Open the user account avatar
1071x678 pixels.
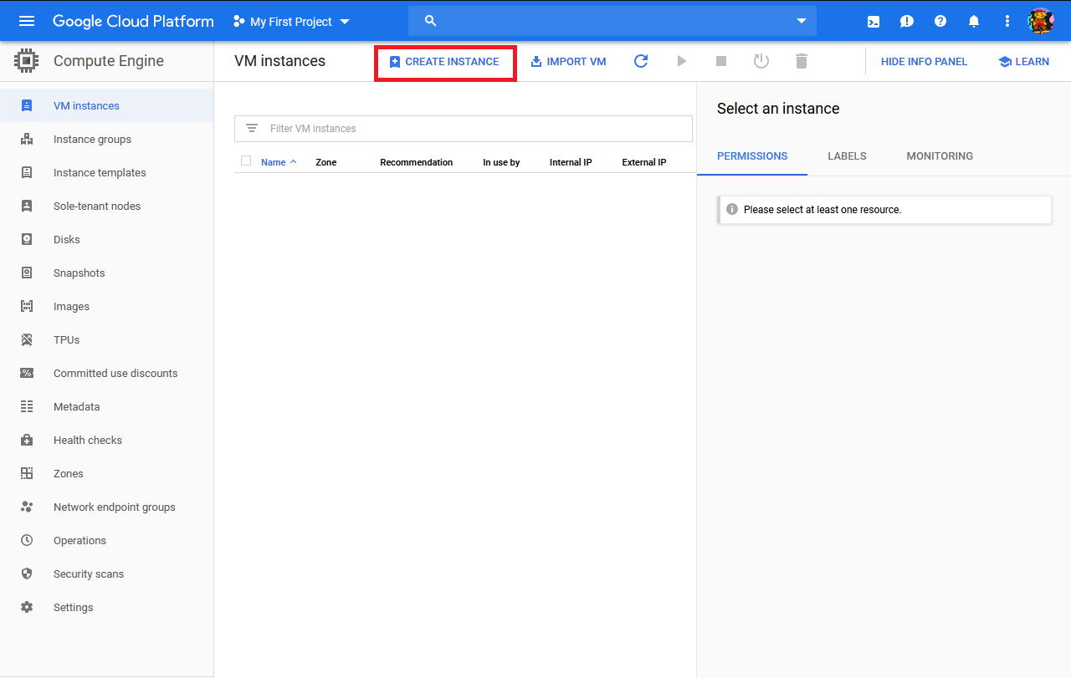1041,21
